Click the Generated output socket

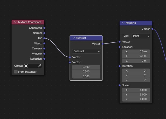click(x=44, y=28)
